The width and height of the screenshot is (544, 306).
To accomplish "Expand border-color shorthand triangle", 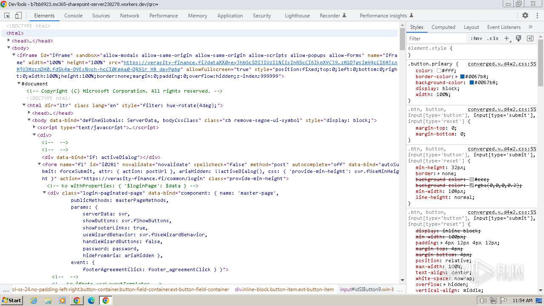I will click(456, 76).
